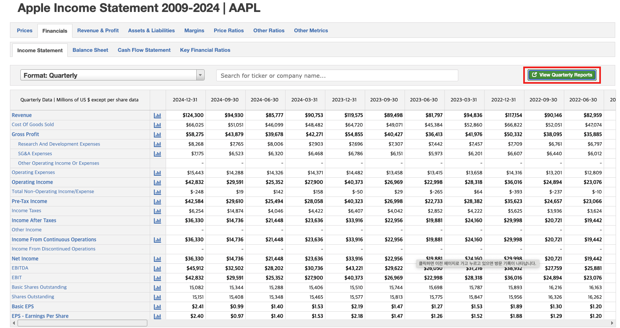
Task: Select the Financials tab
Action: pyautogui.click(x=55, y=31)
